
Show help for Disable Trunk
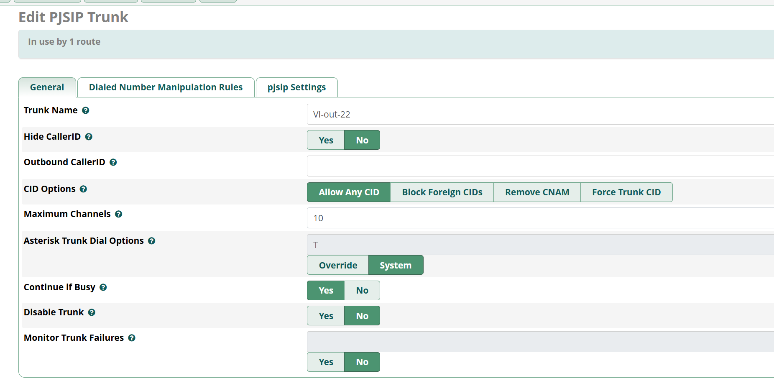(92, 312)
